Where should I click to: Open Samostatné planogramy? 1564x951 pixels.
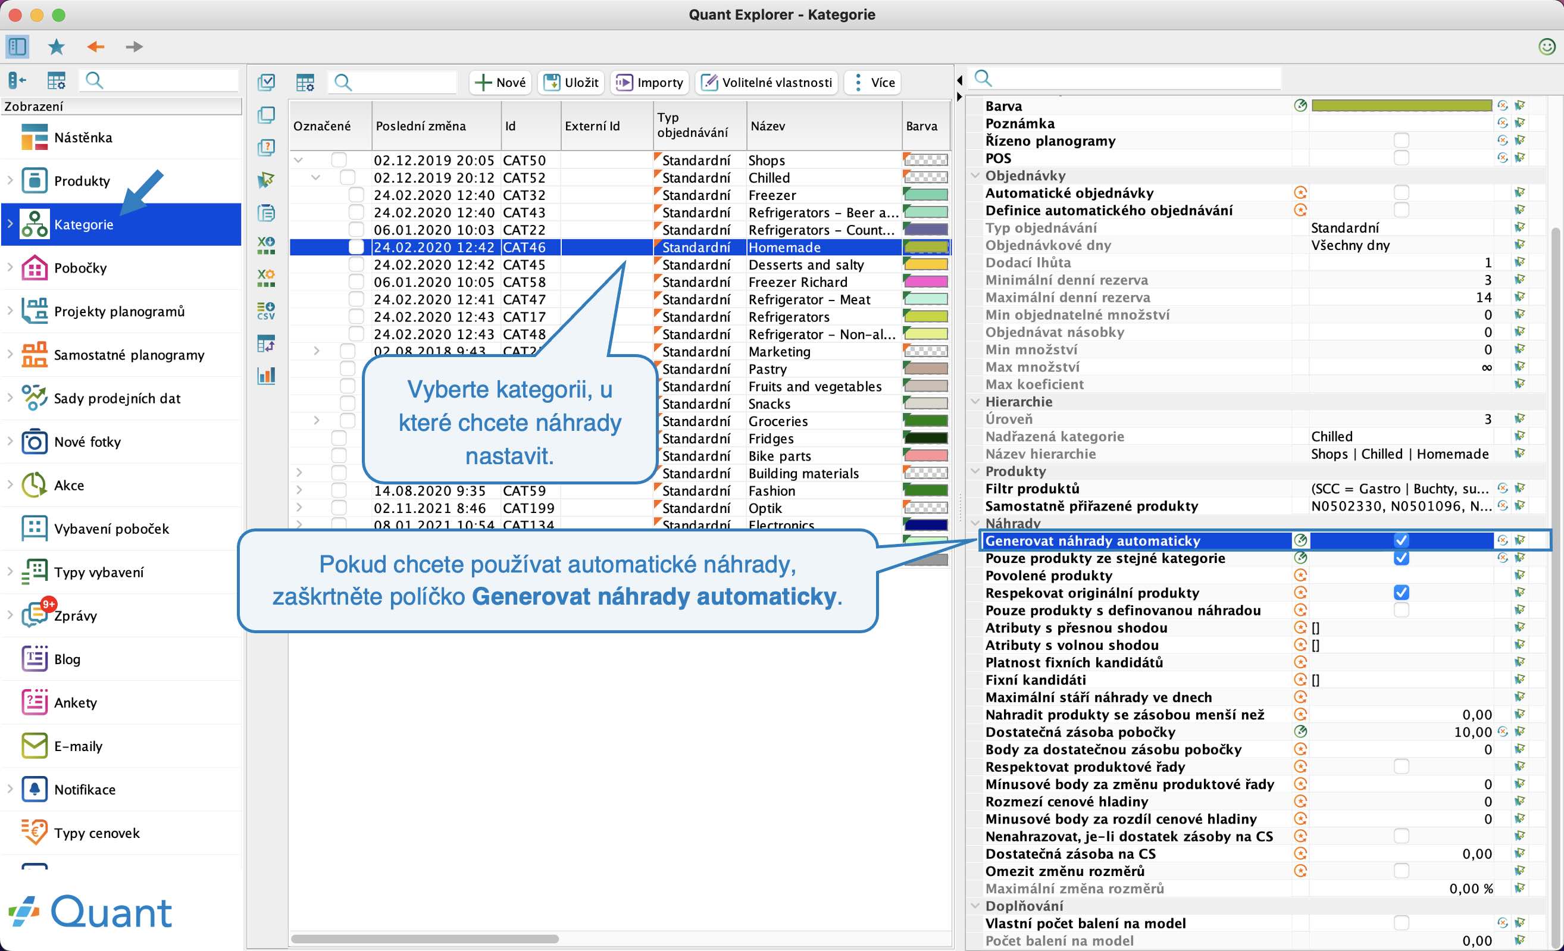121,355
